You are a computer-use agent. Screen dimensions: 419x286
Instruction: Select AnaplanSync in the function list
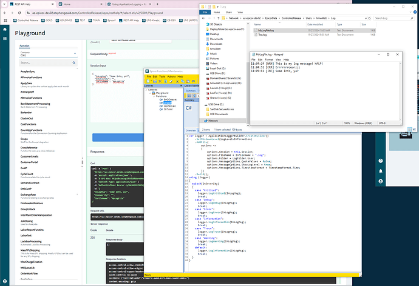28,71
